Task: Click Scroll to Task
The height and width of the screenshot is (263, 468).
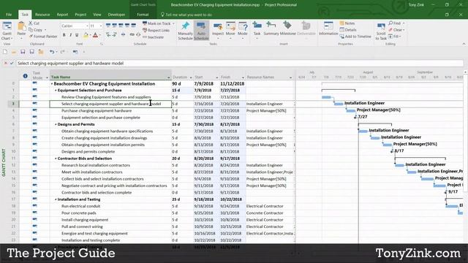Action: [x=381, y=31]
